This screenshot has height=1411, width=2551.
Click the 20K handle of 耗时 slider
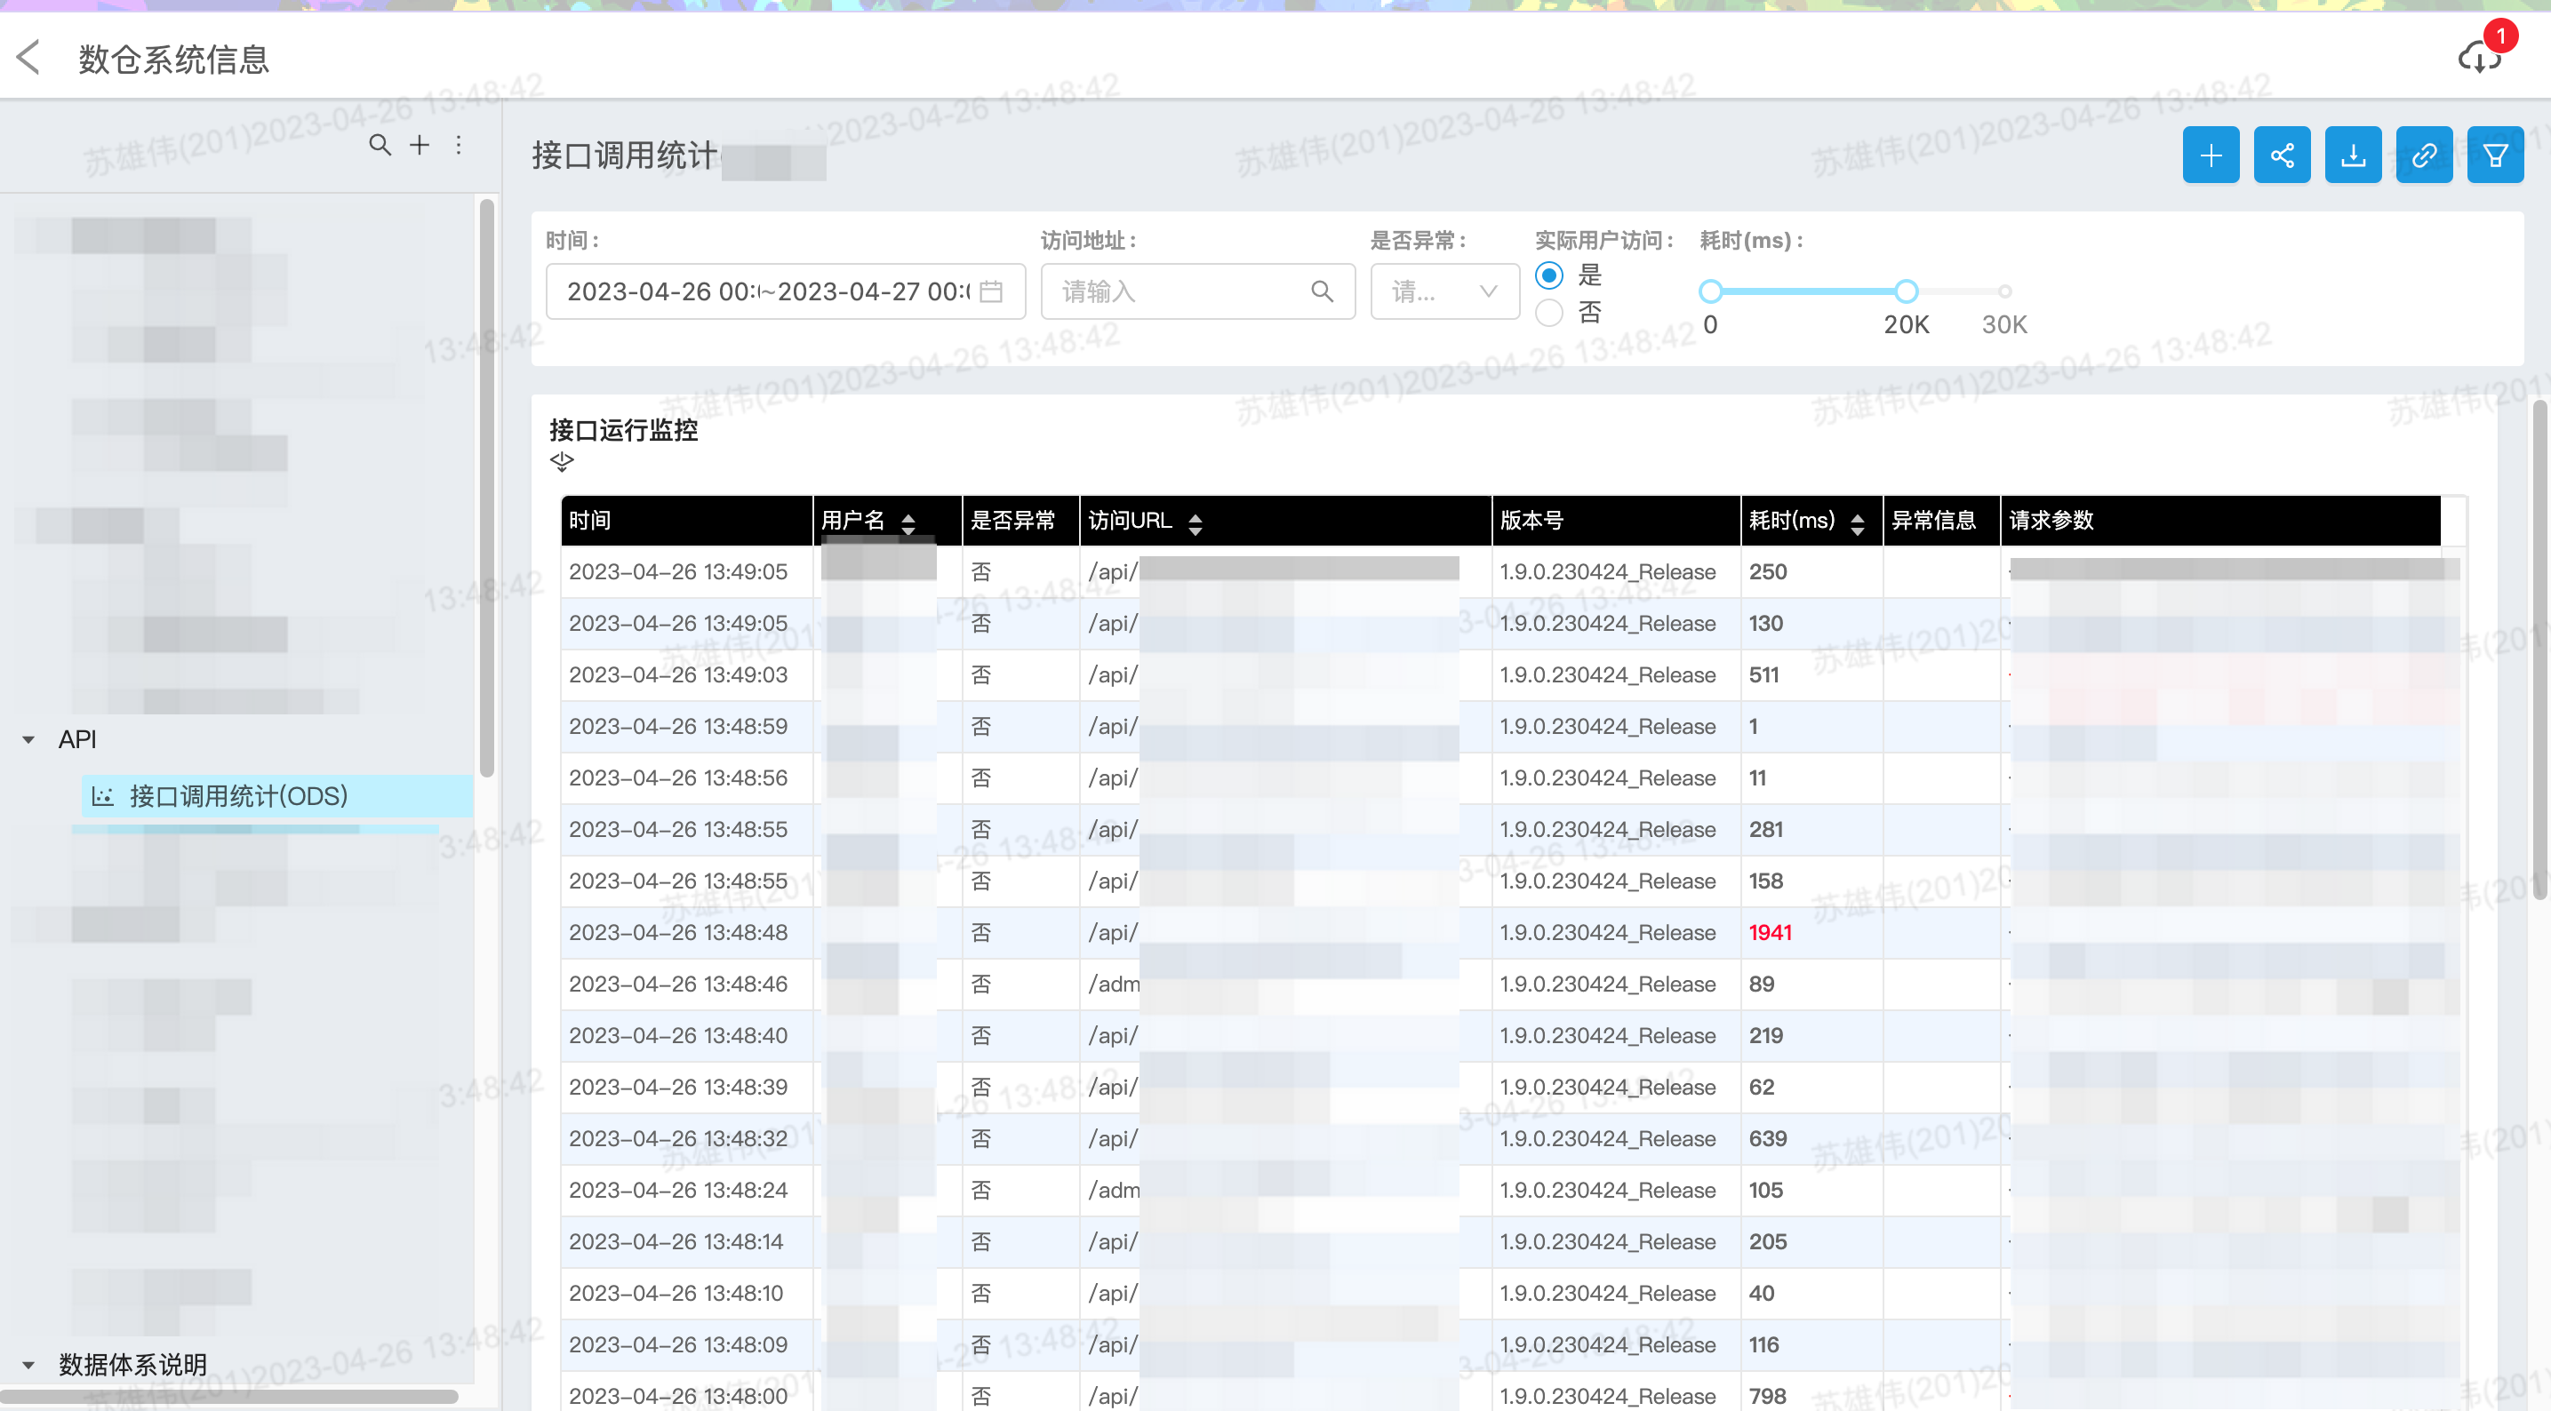[x=1907, y=291]
